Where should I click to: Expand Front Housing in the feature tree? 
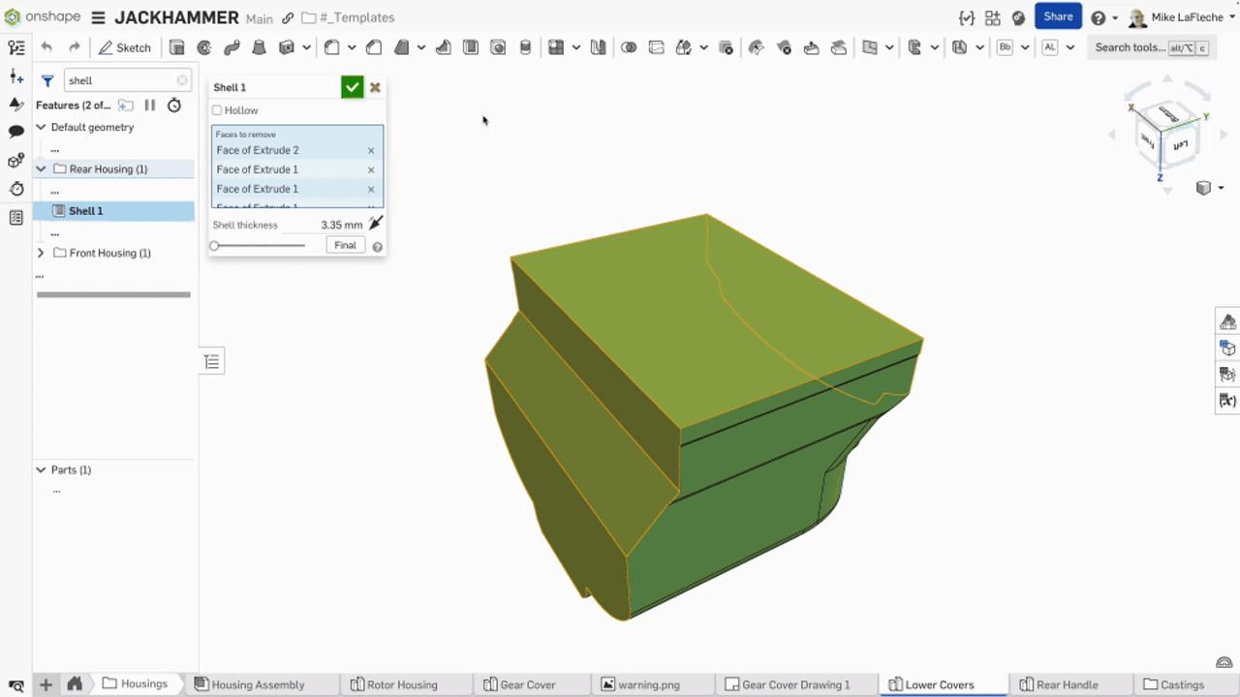(x=41, y=253)
